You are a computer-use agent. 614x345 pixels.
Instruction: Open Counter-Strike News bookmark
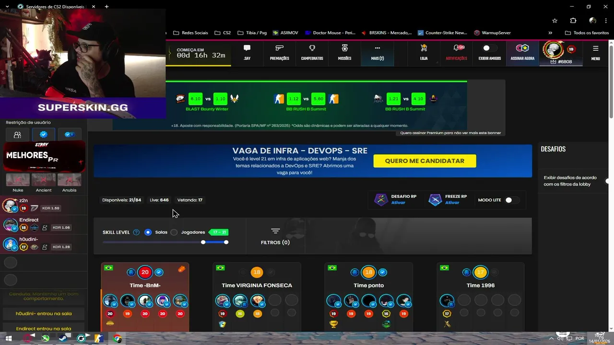click(442, 33)
